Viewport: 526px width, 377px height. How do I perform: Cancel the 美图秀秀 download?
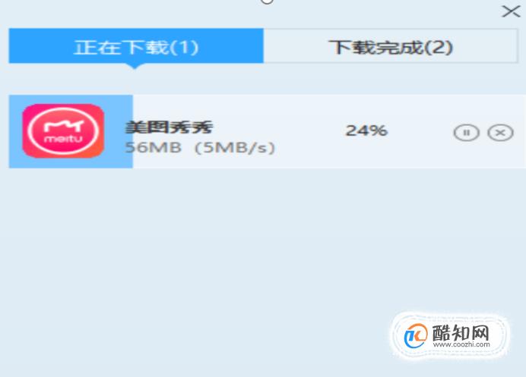pyautogui.click(x=500, y=133)
